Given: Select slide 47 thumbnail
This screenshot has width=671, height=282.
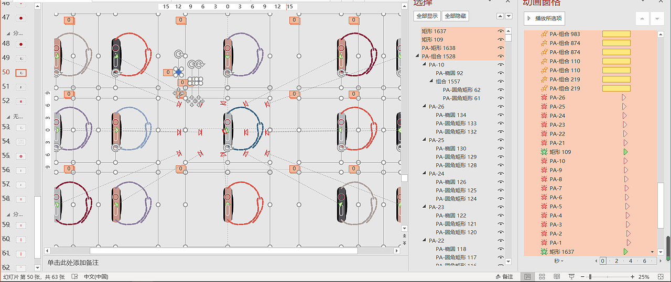Looking at the screenshot, I should pos(20,18).
